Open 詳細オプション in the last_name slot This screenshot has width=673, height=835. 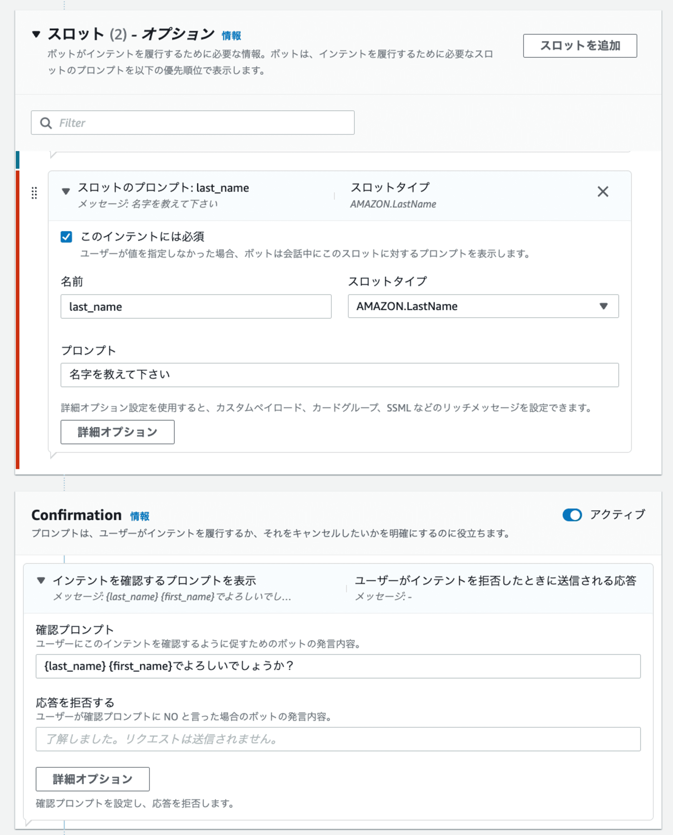coord(117,432)
